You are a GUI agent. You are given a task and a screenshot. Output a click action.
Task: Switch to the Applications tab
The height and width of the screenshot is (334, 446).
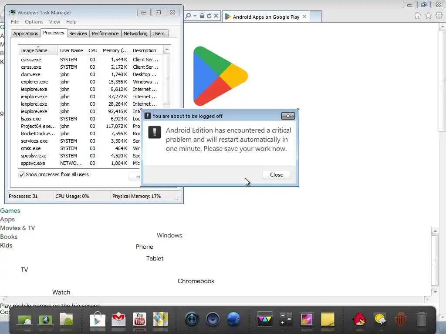tap(26, 33)
